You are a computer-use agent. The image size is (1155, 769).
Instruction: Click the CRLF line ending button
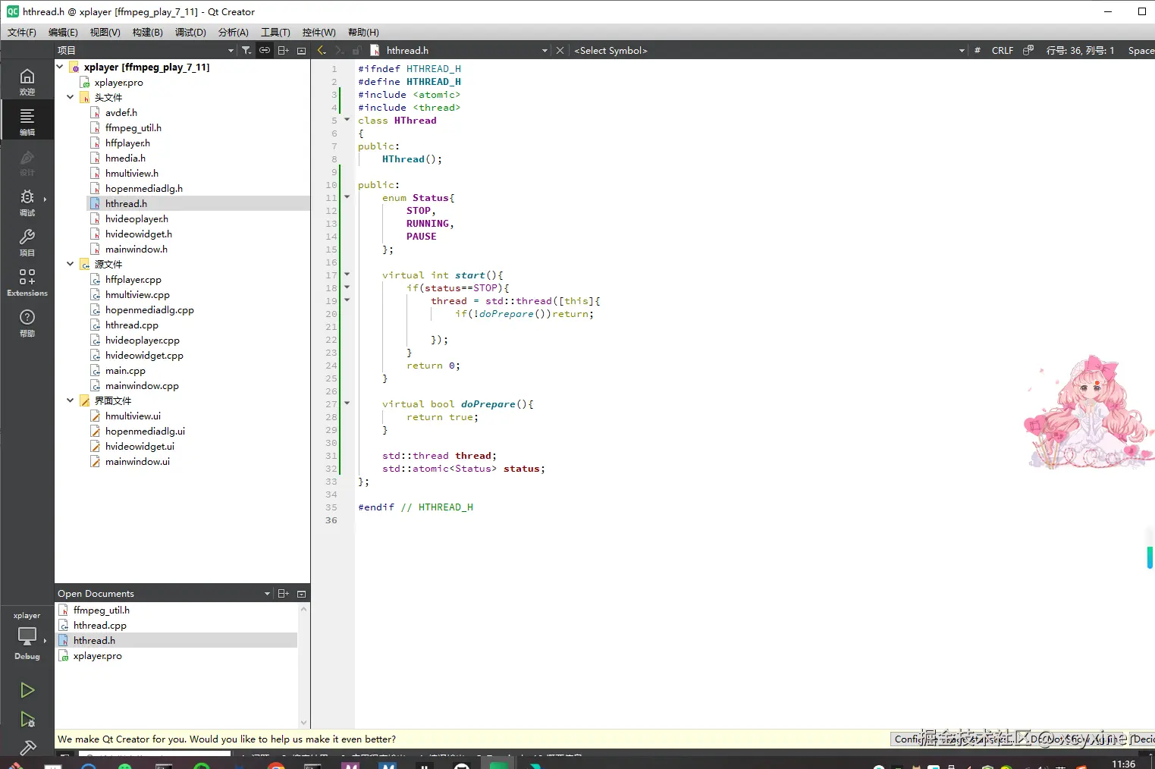pyautogui.click(x=1002, y=51)
